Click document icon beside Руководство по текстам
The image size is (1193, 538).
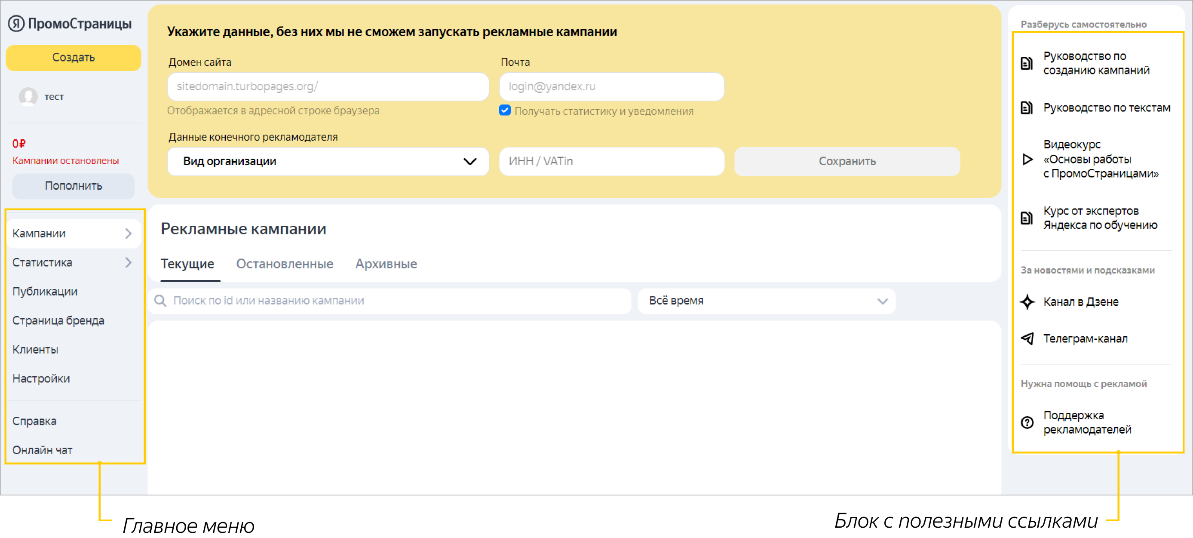point(1027,108)
